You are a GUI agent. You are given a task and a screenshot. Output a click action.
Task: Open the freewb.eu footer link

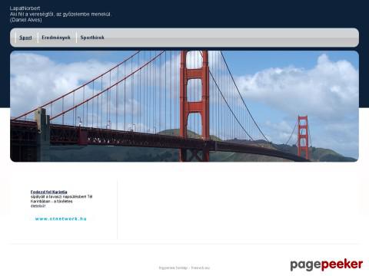pyautogui.click(x=201, y=268)
